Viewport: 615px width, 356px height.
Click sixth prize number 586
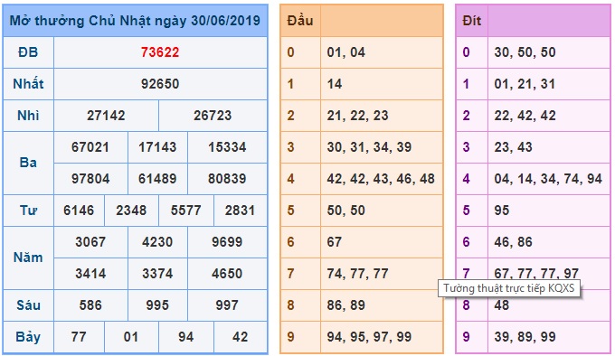point(90,305)
